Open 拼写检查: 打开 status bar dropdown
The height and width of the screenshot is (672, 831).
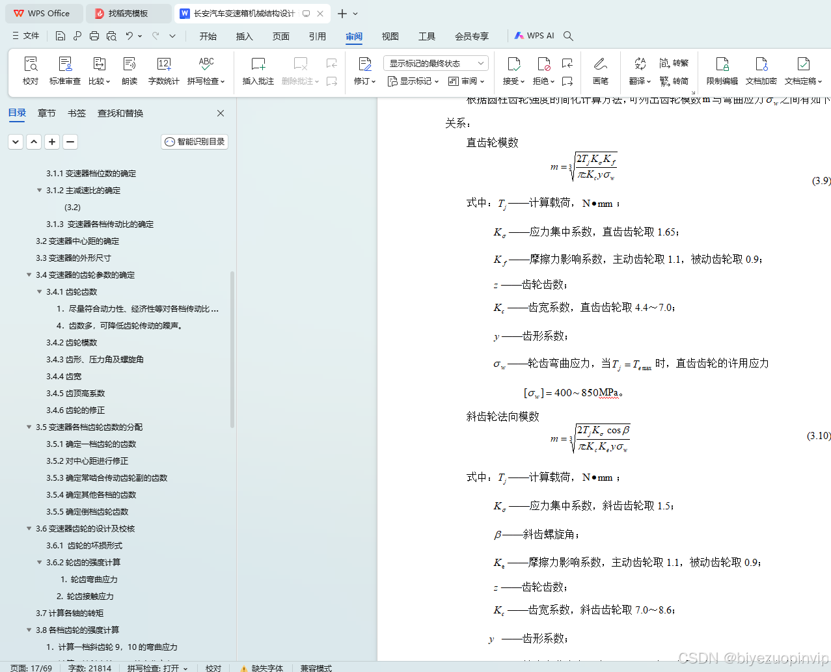157,668
